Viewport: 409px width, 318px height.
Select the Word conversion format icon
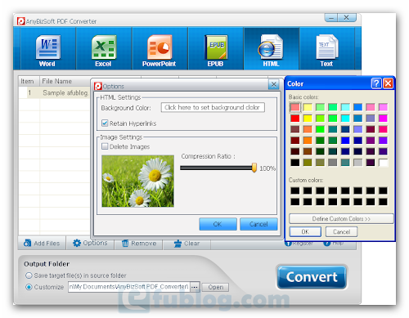[47, 47]
